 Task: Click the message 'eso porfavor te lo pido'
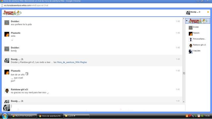21,24
